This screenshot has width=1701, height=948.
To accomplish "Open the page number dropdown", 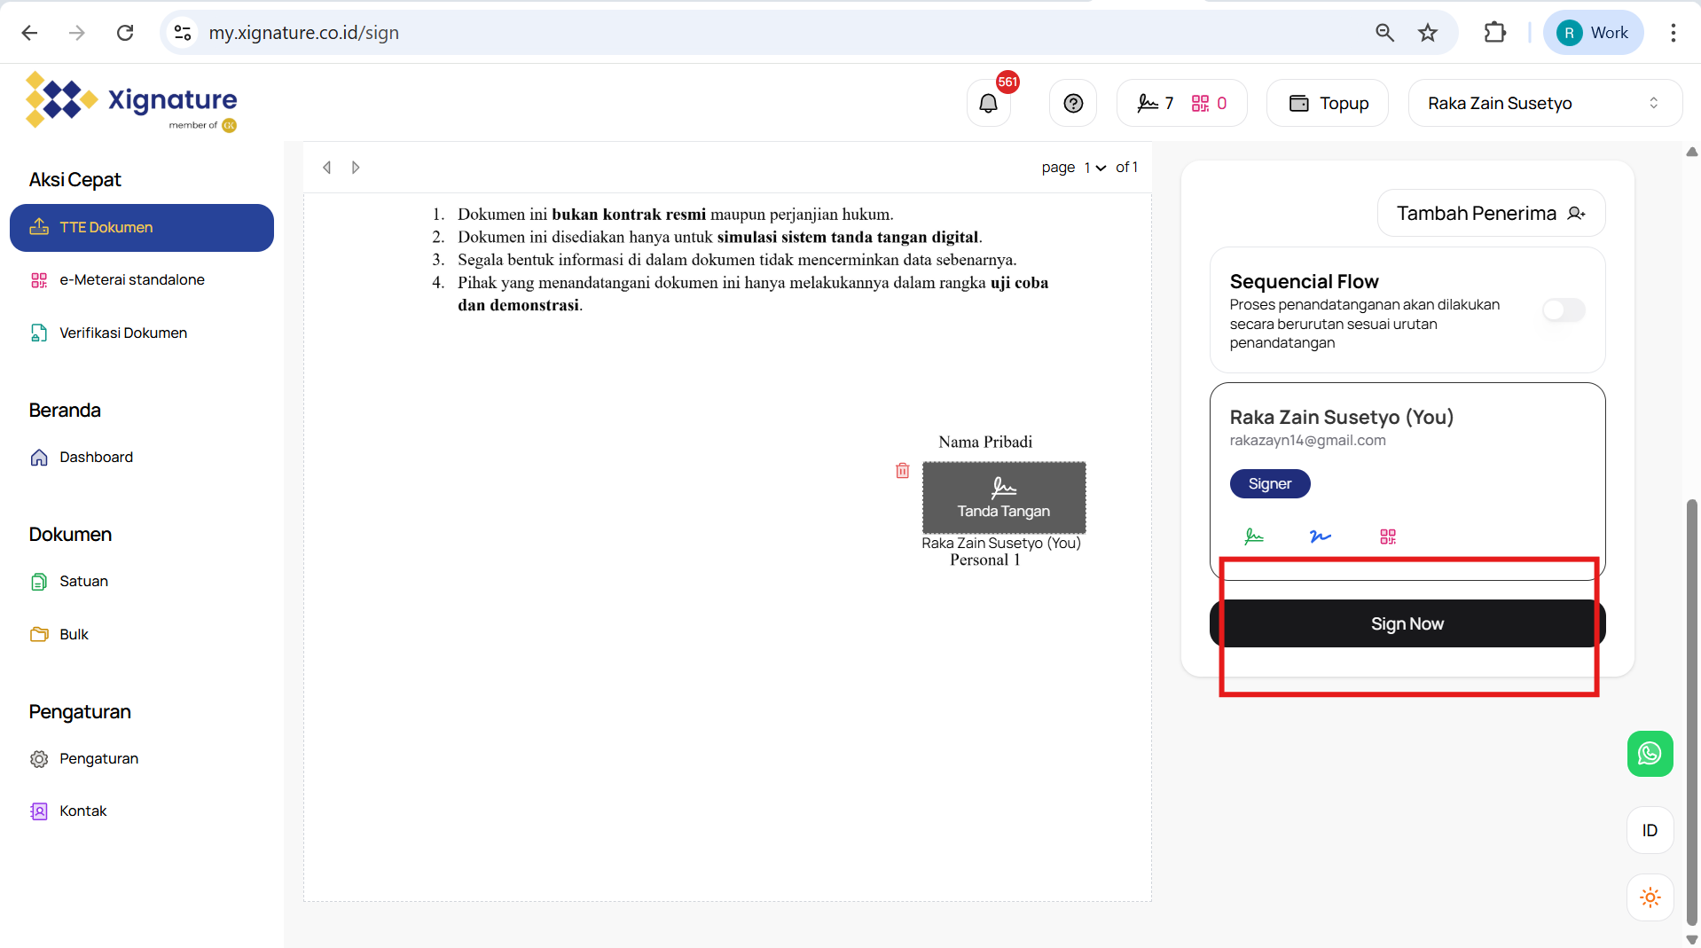I will (x=1094, y=168).
